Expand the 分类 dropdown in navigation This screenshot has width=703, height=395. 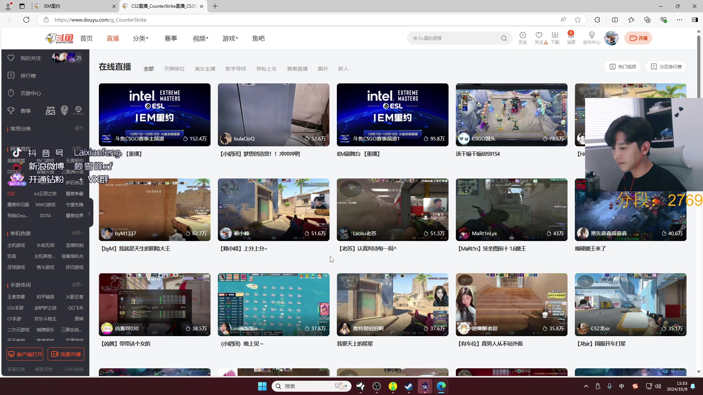pyautogui.click(x=141, y=38)
